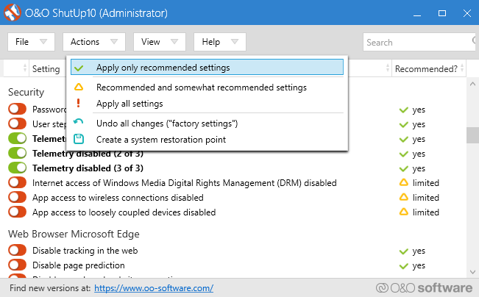Click the green check in Password row
Screen dimensions: 479x297
tap(404, 110)
